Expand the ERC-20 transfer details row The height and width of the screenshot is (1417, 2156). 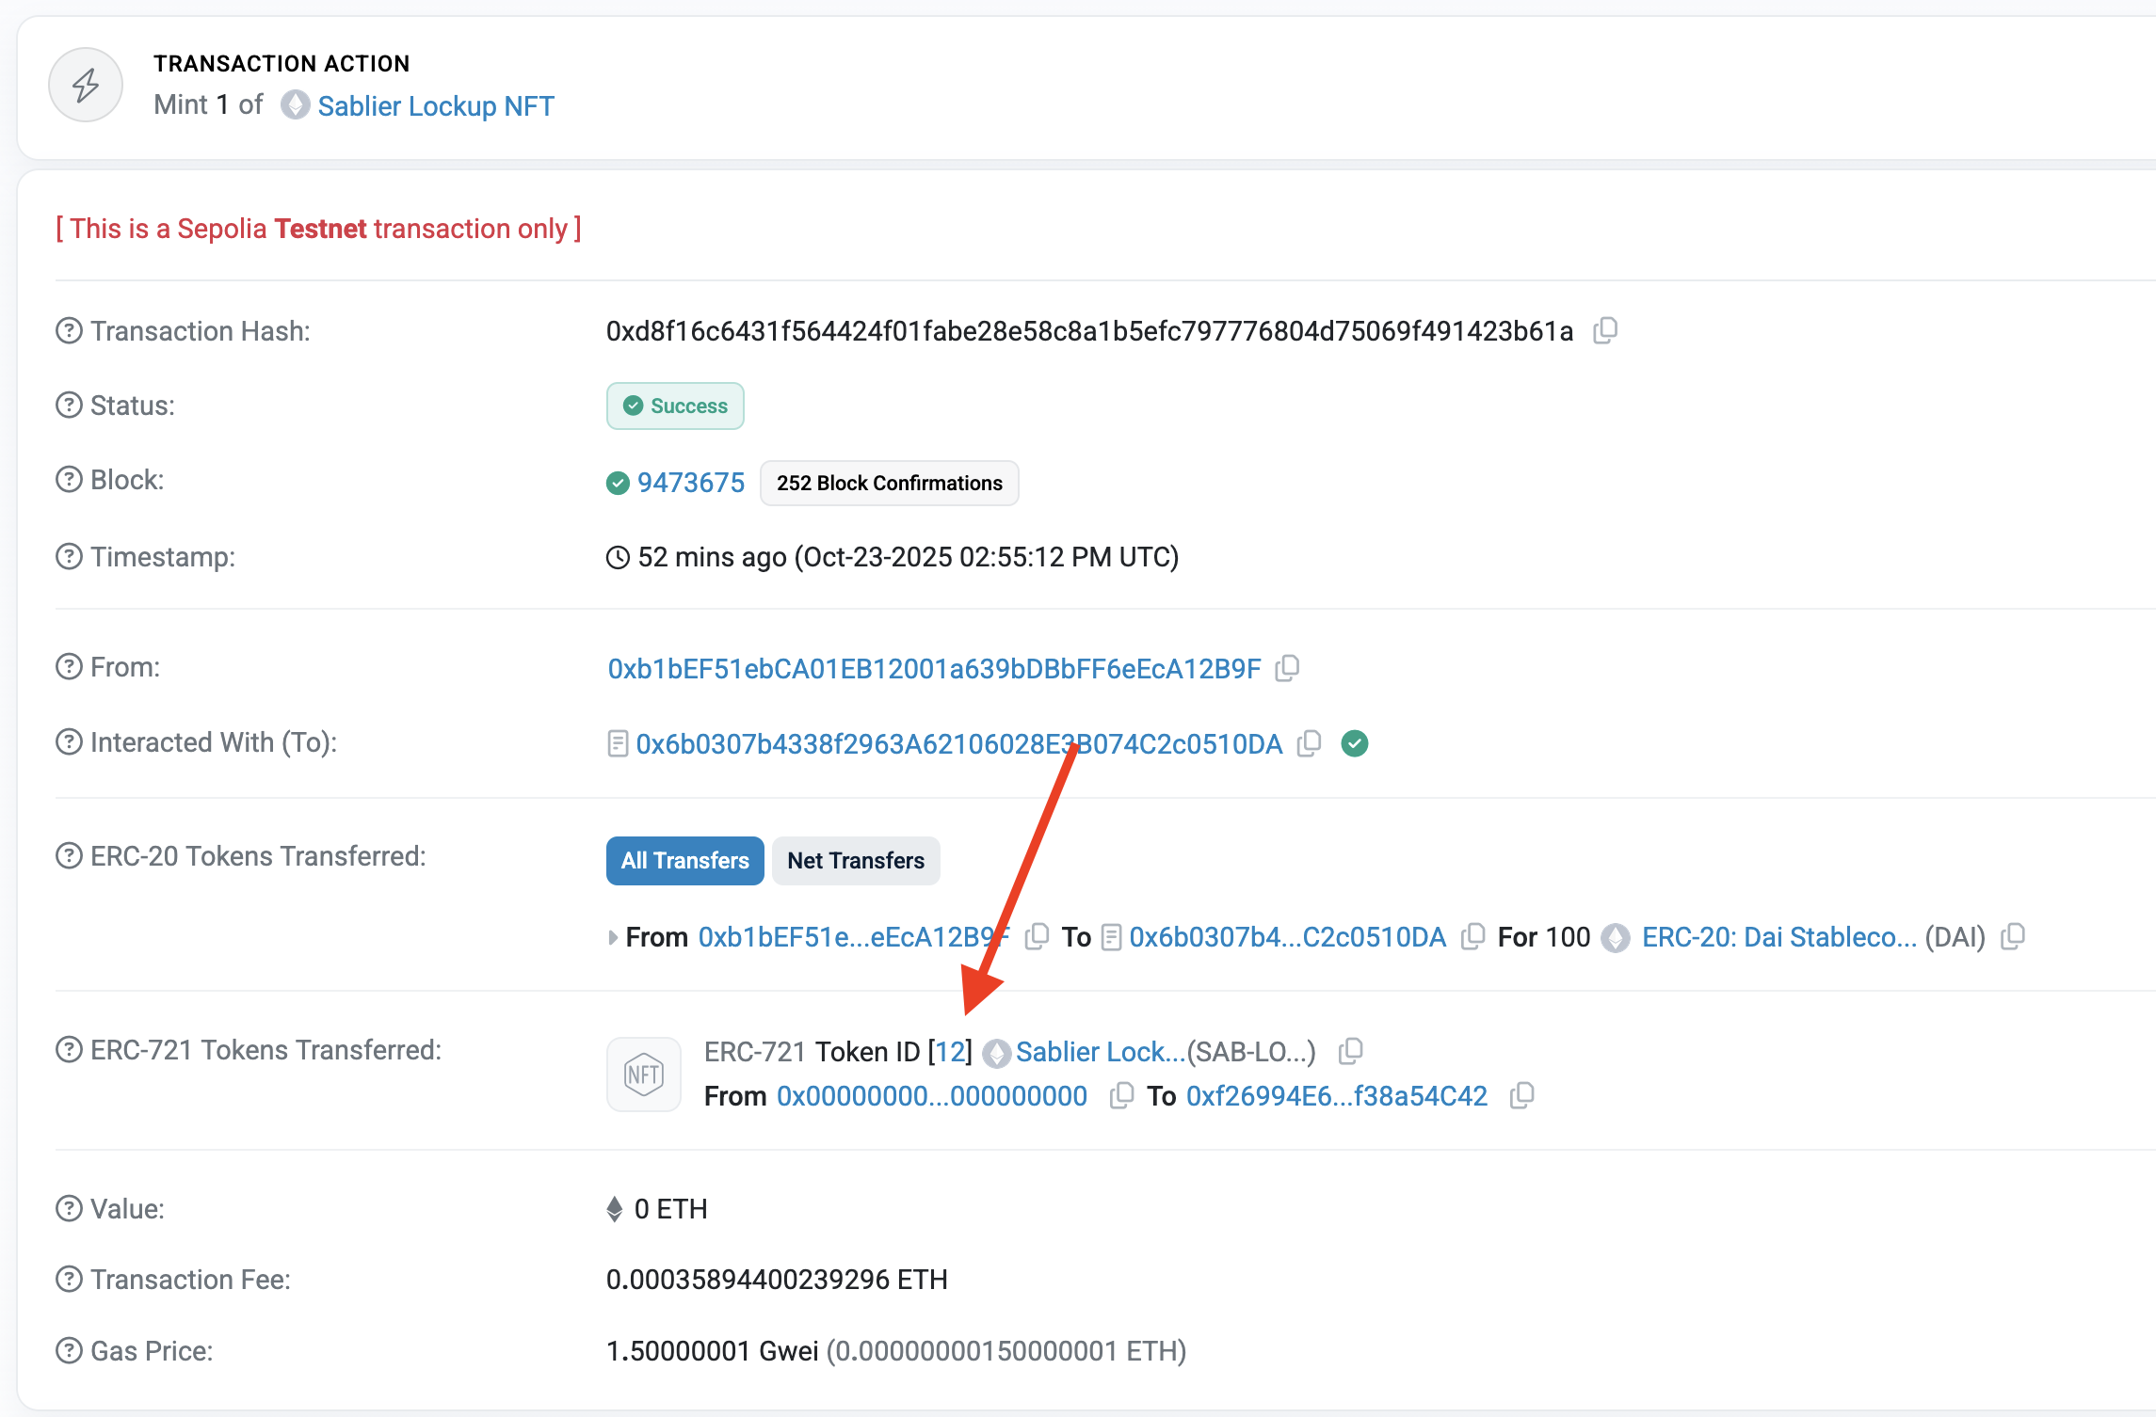tap(613, 937)
